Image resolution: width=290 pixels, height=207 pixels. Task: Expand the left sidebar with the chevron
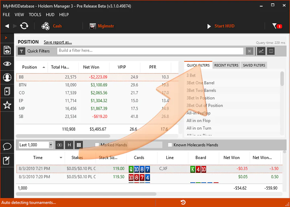coord(6,38)
